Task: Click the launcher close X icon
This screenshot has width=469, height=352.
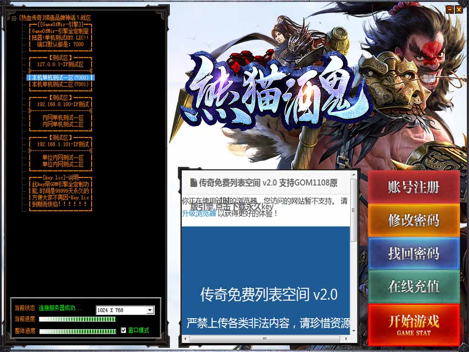Action: click(458, 9)
